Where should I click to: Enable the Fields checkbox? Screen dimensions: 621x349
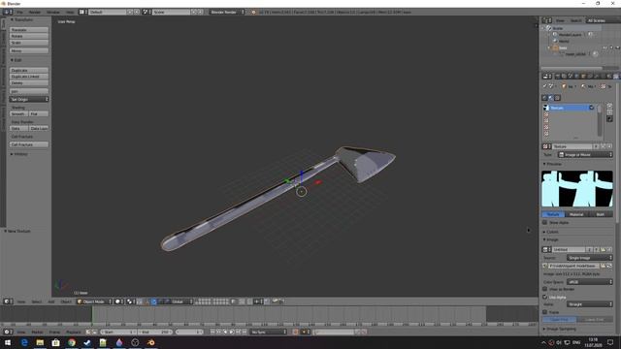pos(545,312)
